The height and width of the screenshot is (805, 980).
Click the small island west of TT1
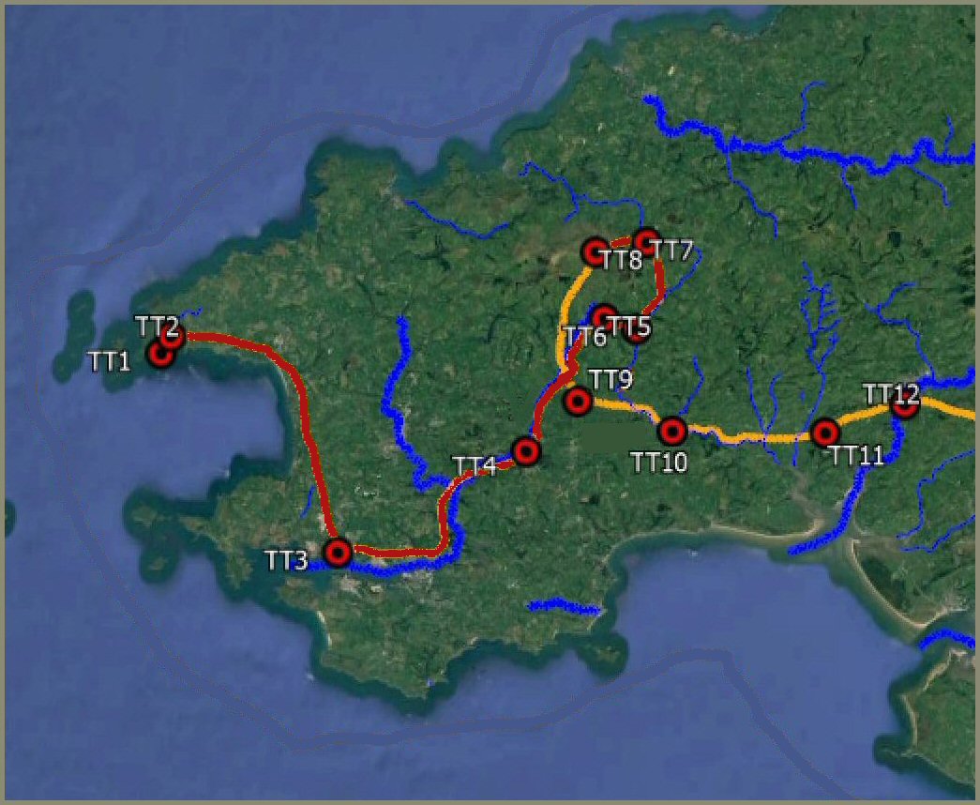click(x=75, y=335)
